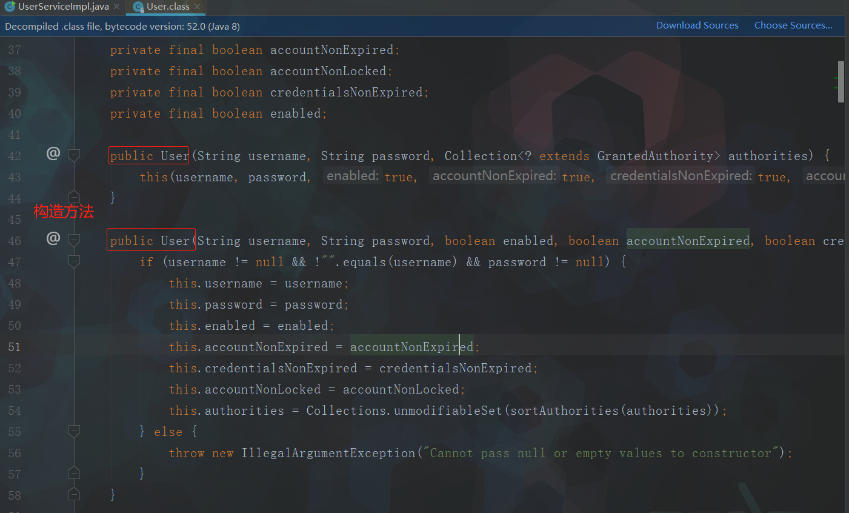Click highlighted accountNonExpired parameter on line 46
This screenshot has height=513, width=849.
click(688, 241)
